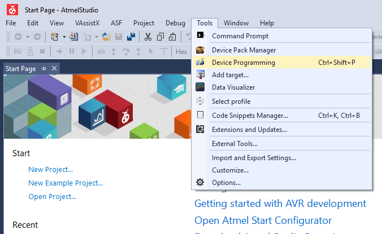Expand the Add New Item dropdown arrow

(97, 37)
